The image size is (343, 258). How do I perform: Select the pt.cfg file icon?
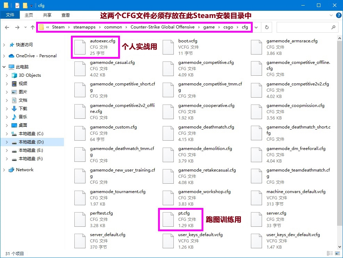click(x=168, y=219)
